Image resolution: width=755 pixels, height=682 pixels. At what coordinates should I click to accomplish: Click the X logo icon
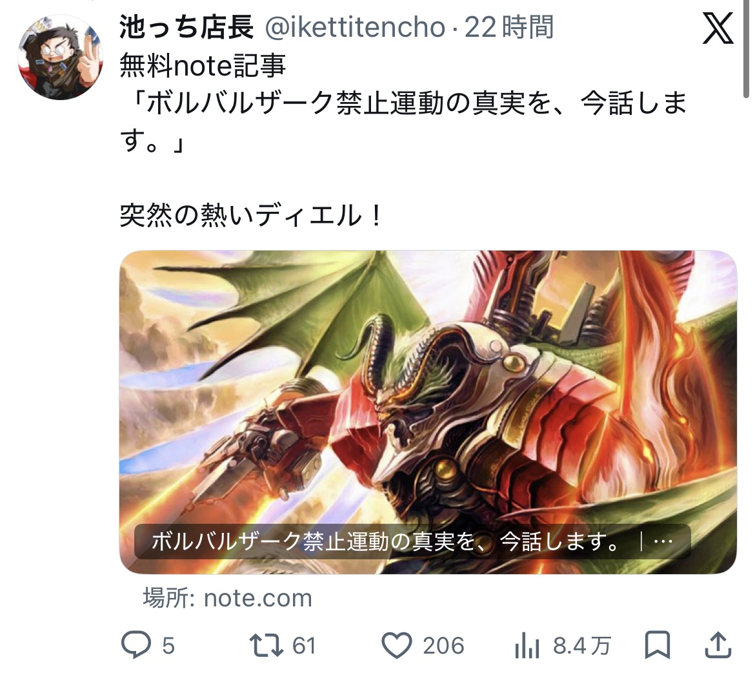(x=718, y=28)
